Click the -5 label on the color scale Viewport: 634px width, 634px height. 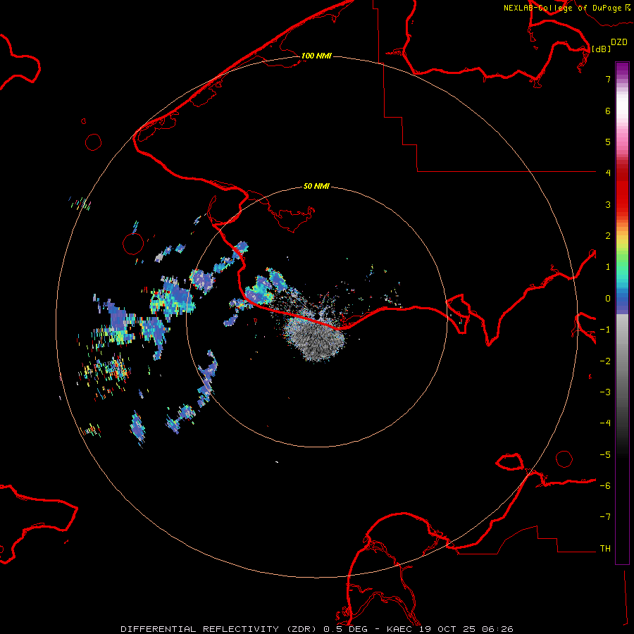pos(605,455)
